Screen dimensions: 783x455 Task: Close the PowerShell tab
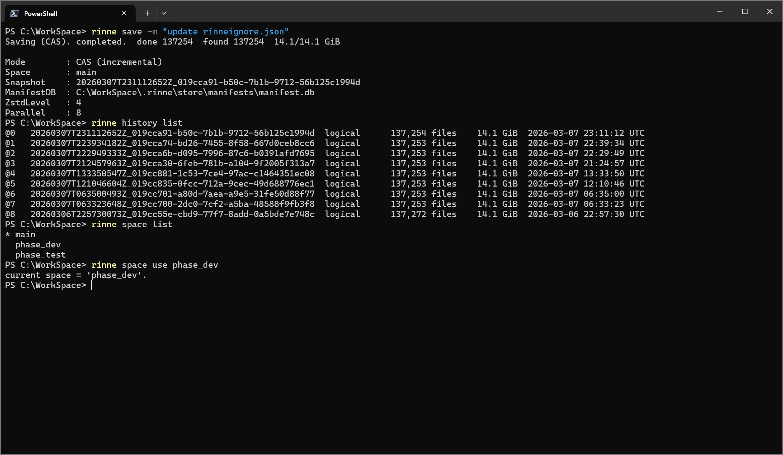click(124, 13)
